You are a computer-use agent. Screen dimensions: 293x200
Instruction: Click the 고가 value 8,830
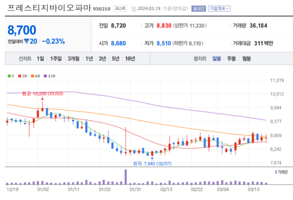[164, 26]
